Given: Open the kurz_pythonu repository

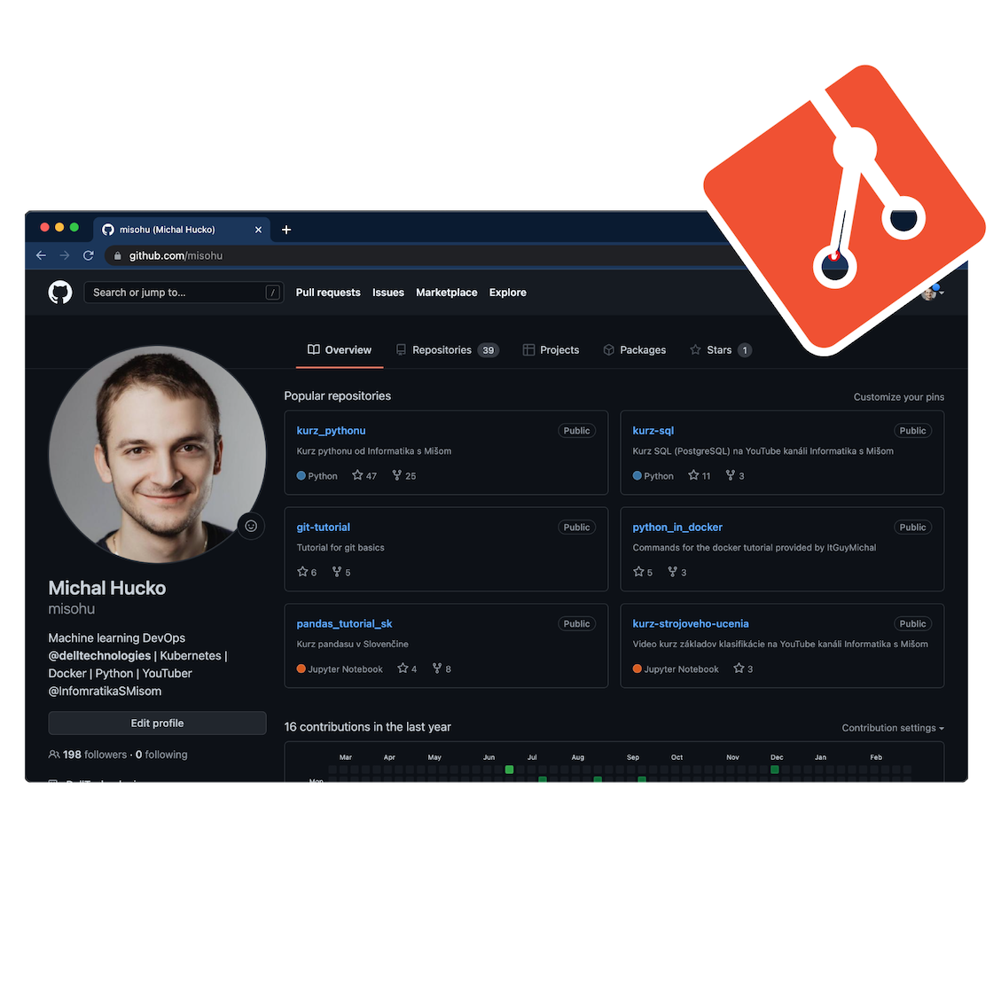Looking at the screenshot, I should point(332,431).
